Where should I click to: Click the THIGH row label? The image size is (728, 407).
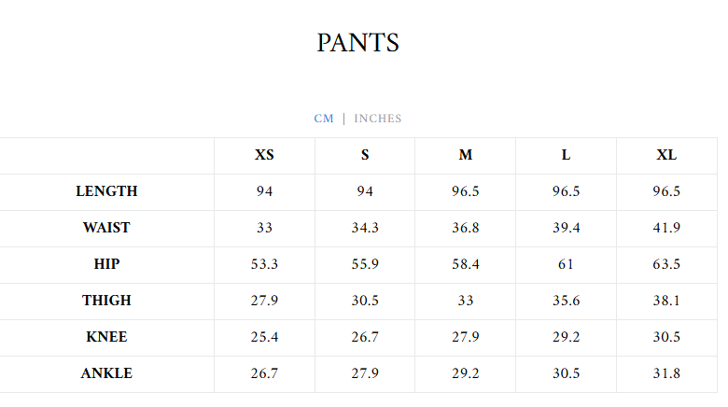click(106, 301)
